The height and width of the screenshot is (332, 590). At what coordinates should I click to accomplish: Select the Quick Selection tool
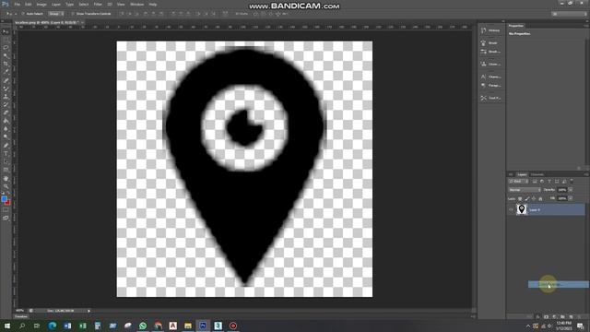(6, 56)
